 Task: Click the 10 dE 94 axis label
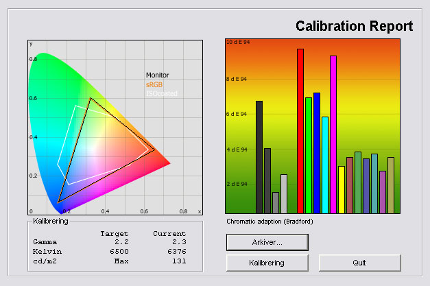tap(237, 43)
